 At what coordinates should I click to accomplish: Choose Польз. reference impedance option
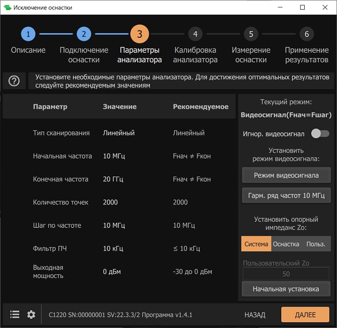click(x=316, y=244)
